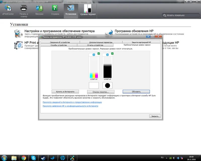The height and width of the screenshot is (161, 201).
Task: Select the empty white color swatch
Action: click(94, 85)
